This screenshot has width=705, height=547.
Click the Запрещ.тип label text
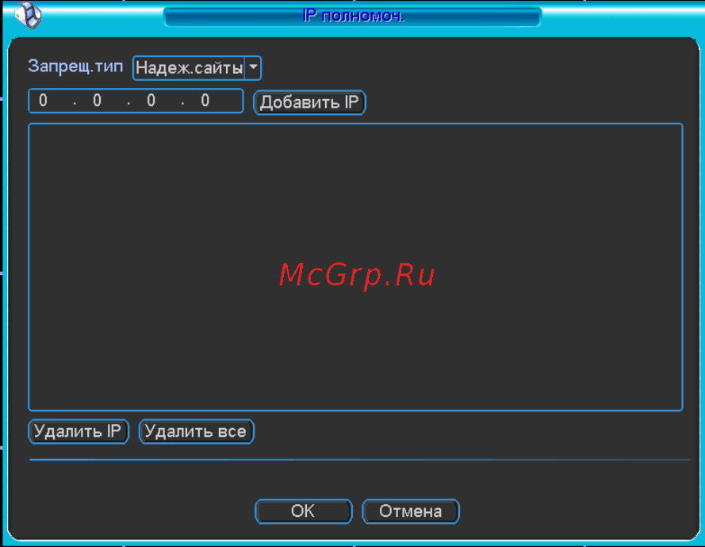pos(75,67)
